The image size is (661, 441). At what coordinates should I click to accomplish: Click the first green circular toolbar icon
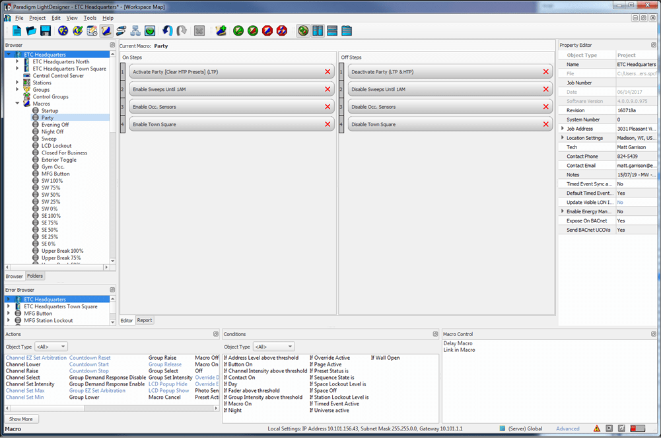pos(238,30)
